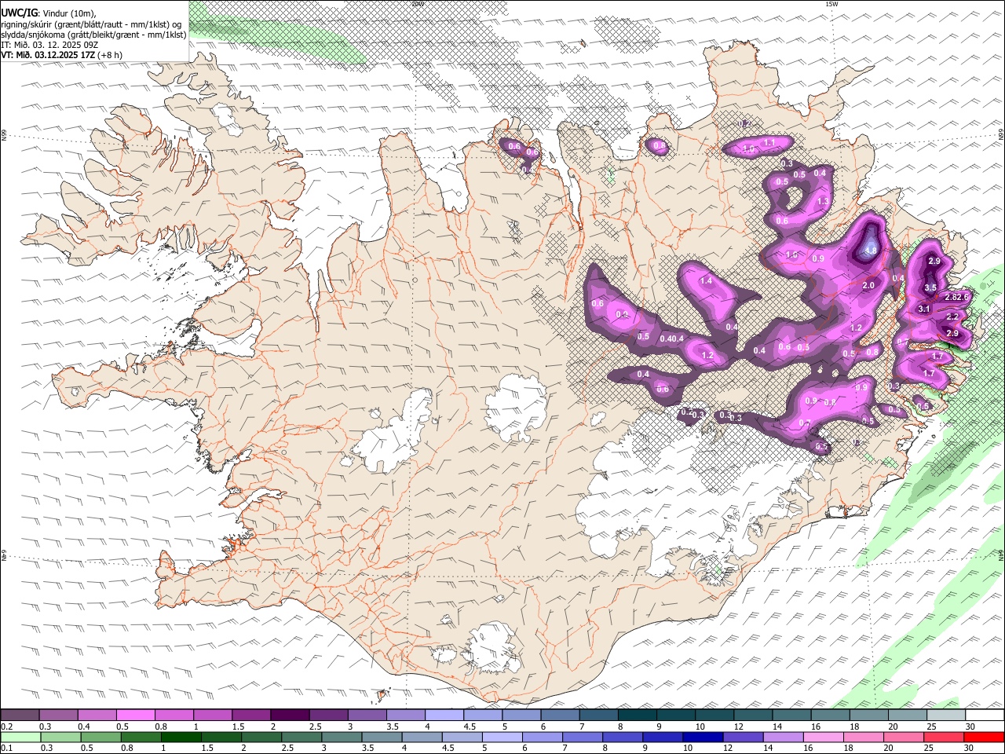Pick the lavender 4 swatch in the upper legend row
The height and width of the screenshot is (754, 1005).
pos(444,715)
